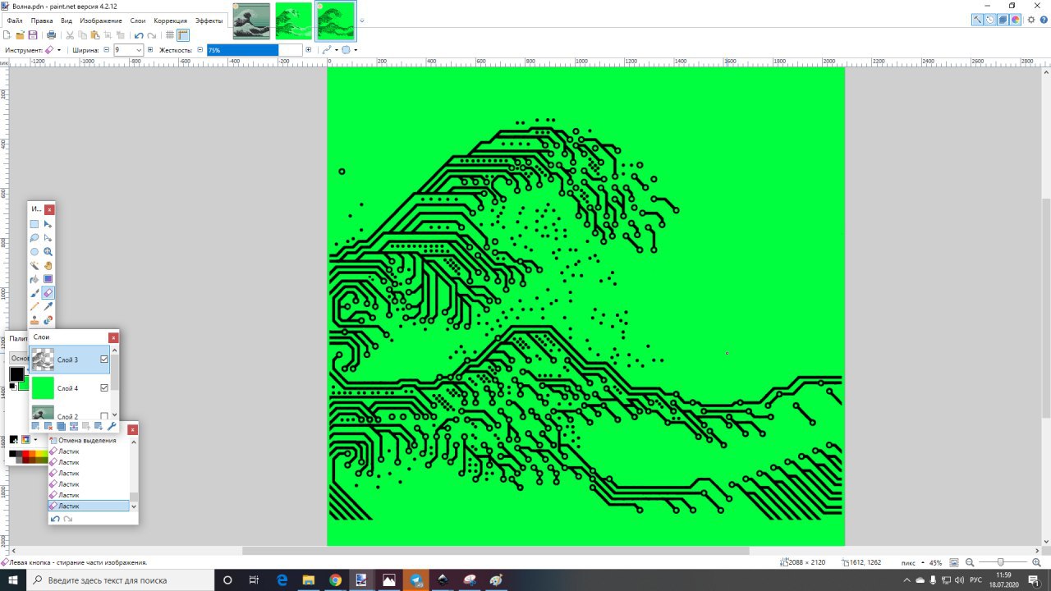The height and width of the screenshot is (591, 1051).
Task: Select the Color Picker eyedropper tool
Action: pos(48,306)
